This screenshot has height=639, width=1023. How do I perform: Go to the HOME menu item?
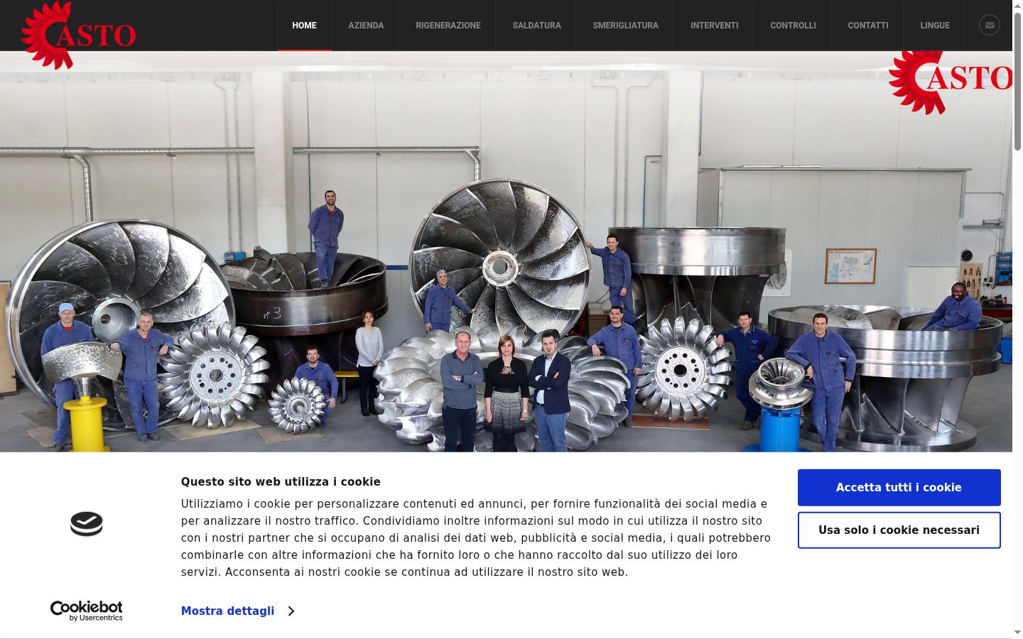tap(304, 26)
